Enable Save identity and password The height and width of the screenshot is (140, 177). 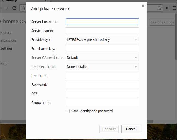(68, 111)
